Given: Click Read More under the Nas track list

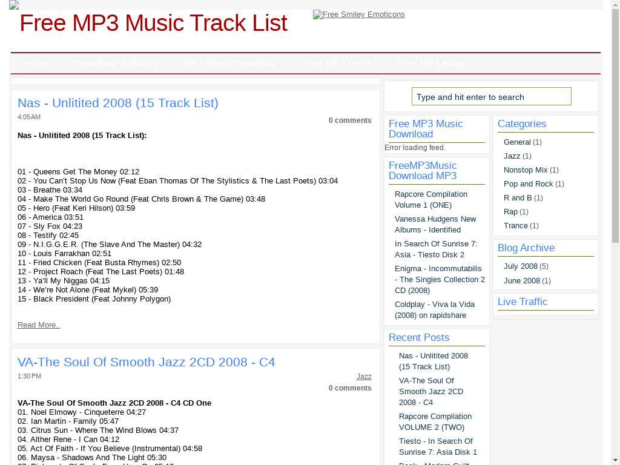Looking at the screenshot, I should pyautogui.click(x=39, y=325).
